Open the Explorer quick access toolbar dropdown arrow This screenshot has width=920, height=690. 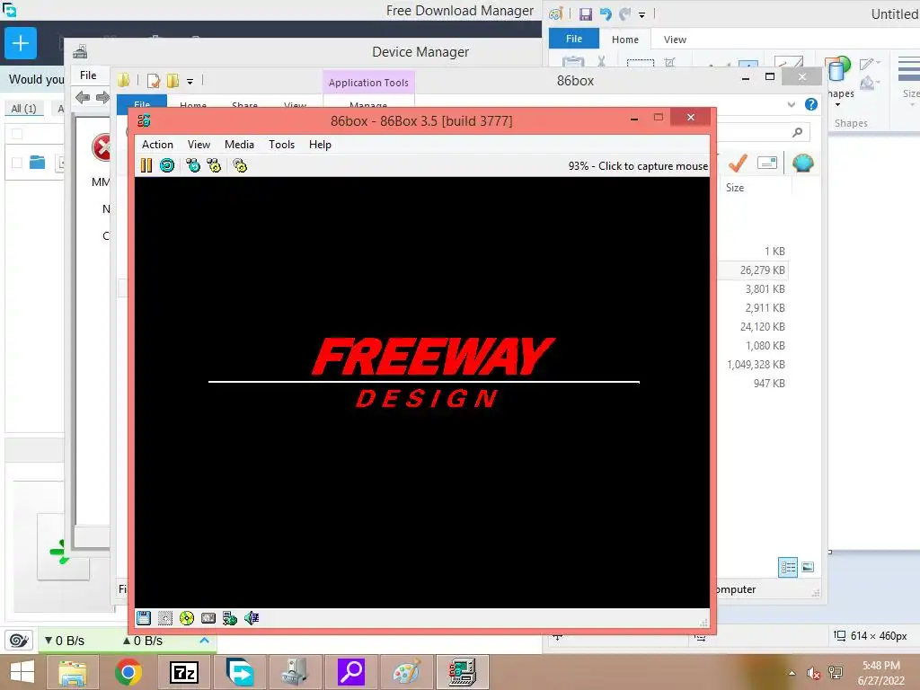point(190,82)
